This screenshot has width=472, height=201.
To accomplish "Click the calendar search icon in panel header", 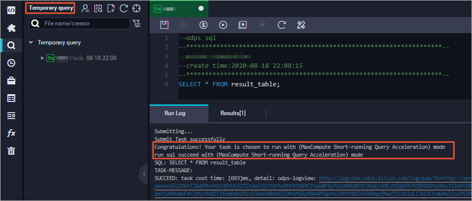I will click(98, 8).
